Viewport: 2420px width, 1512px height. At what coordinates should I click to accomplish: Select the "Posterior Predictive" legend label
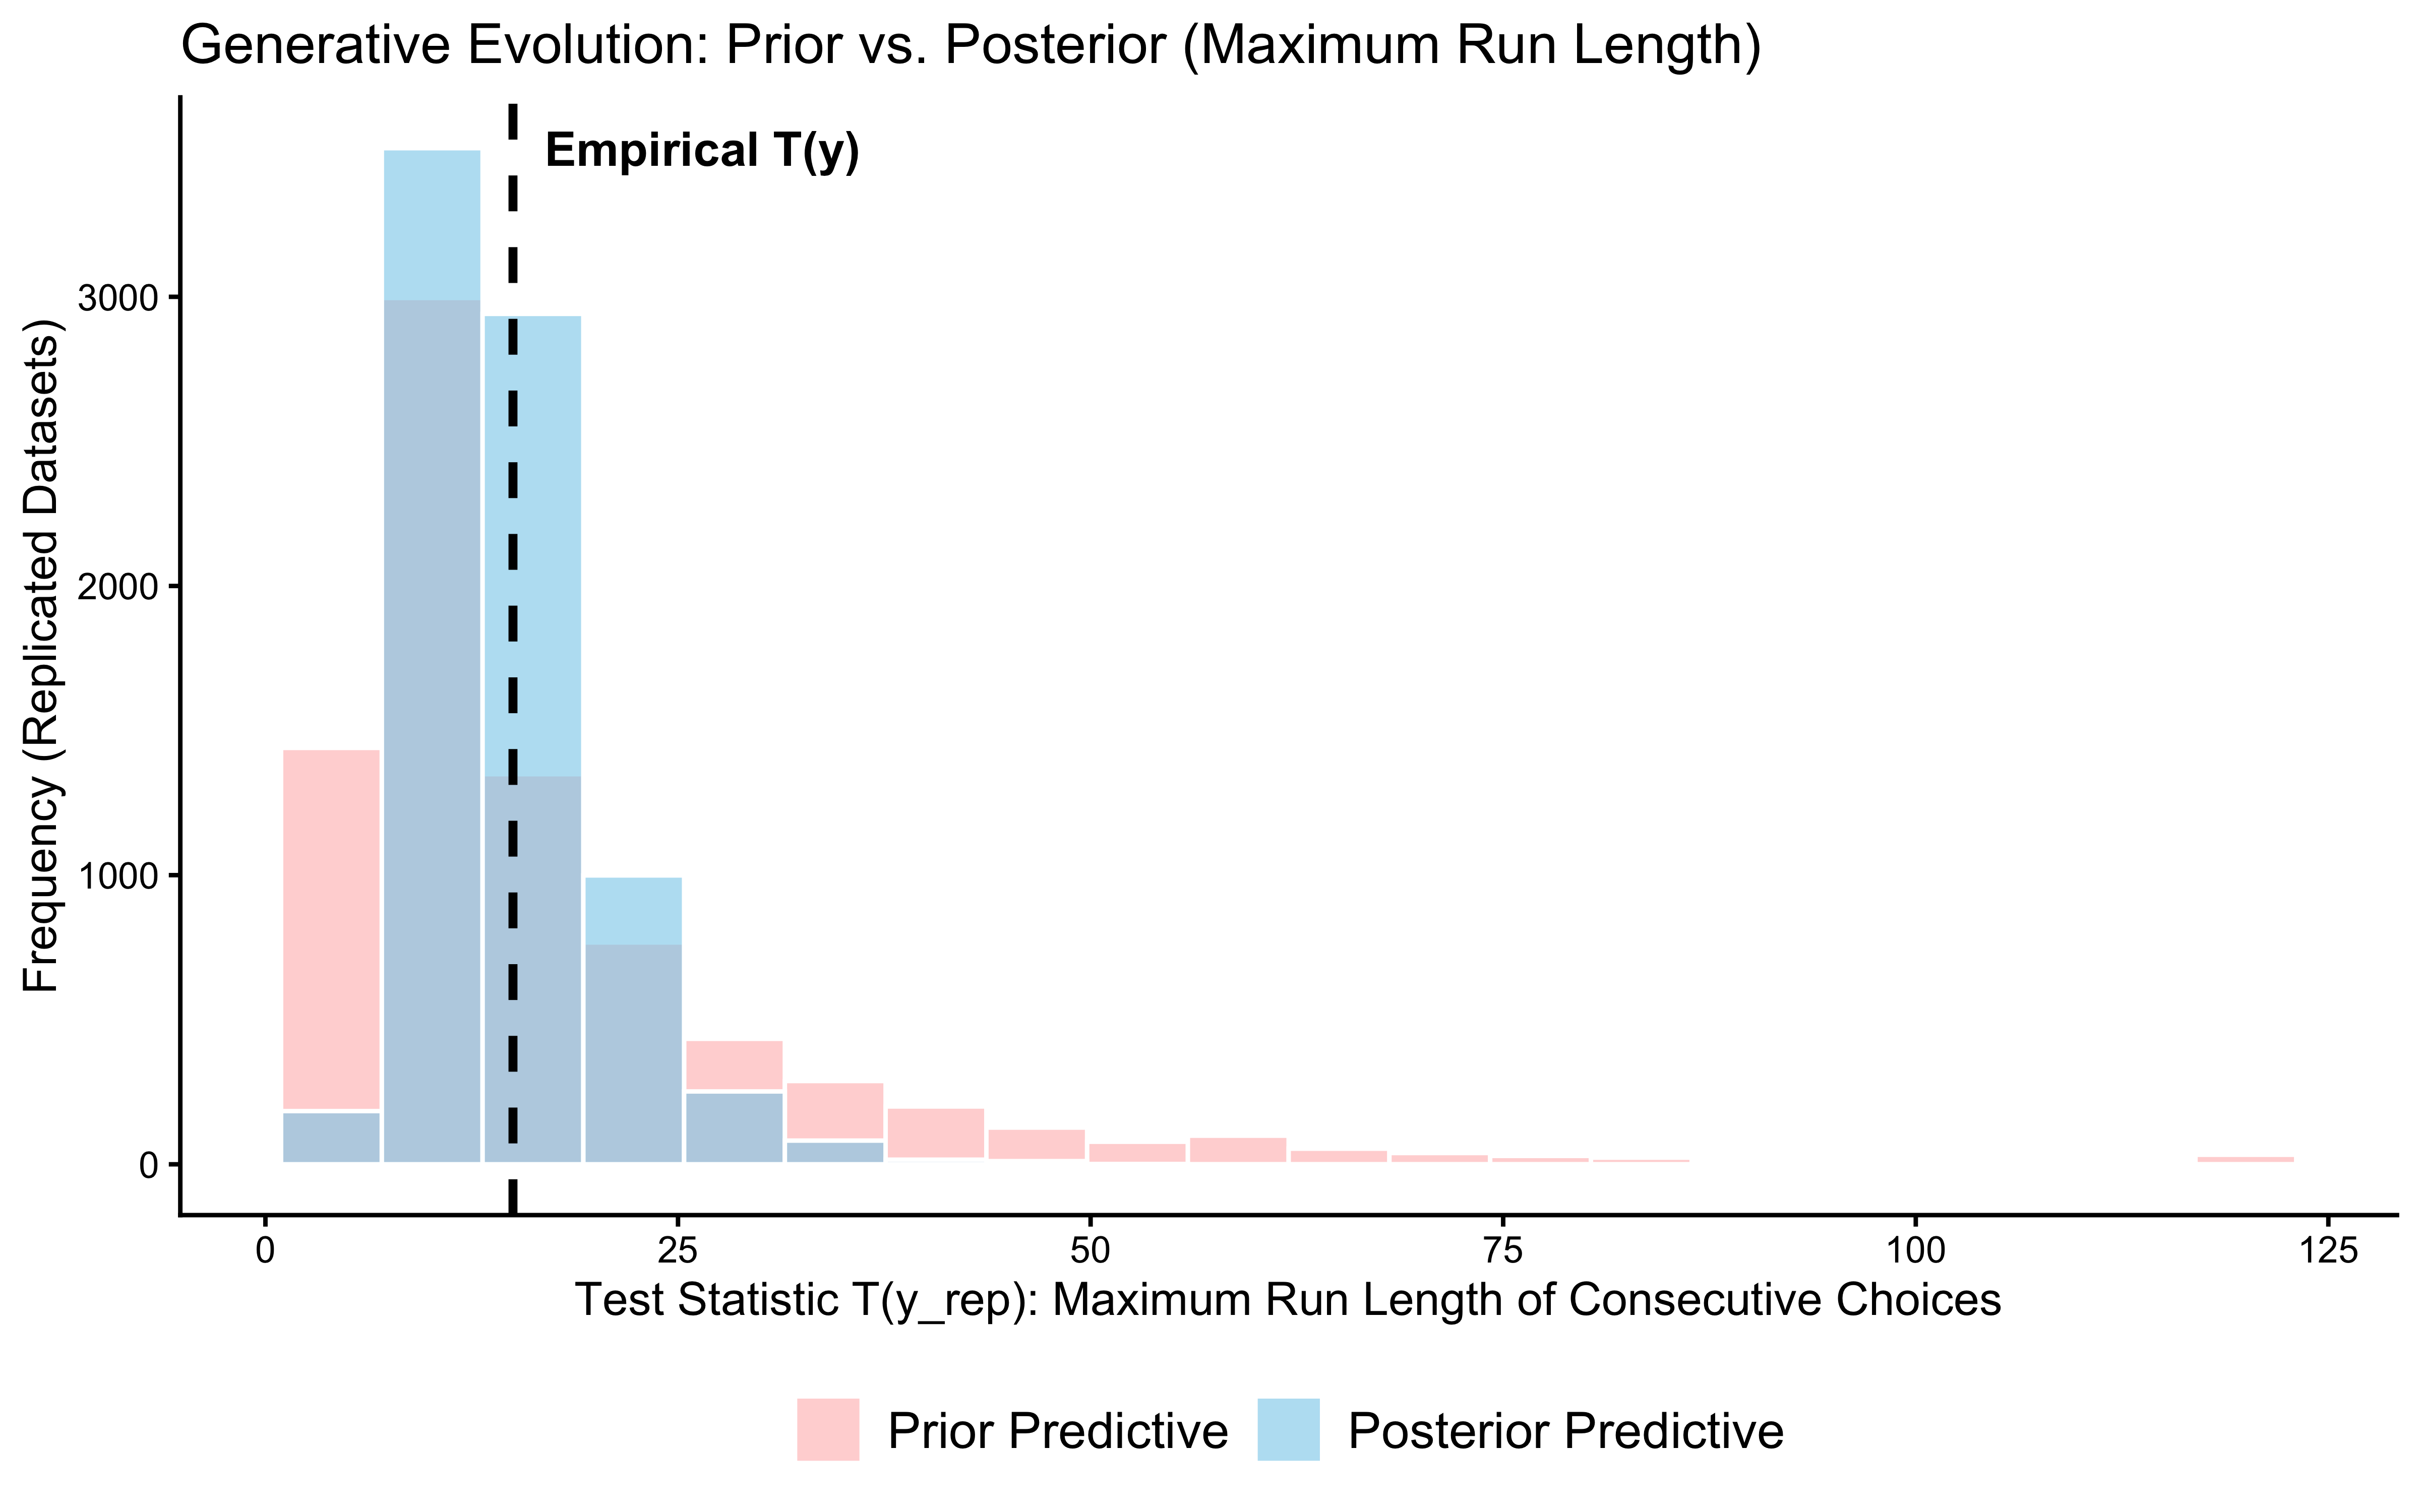[x=1565, y=1431]
